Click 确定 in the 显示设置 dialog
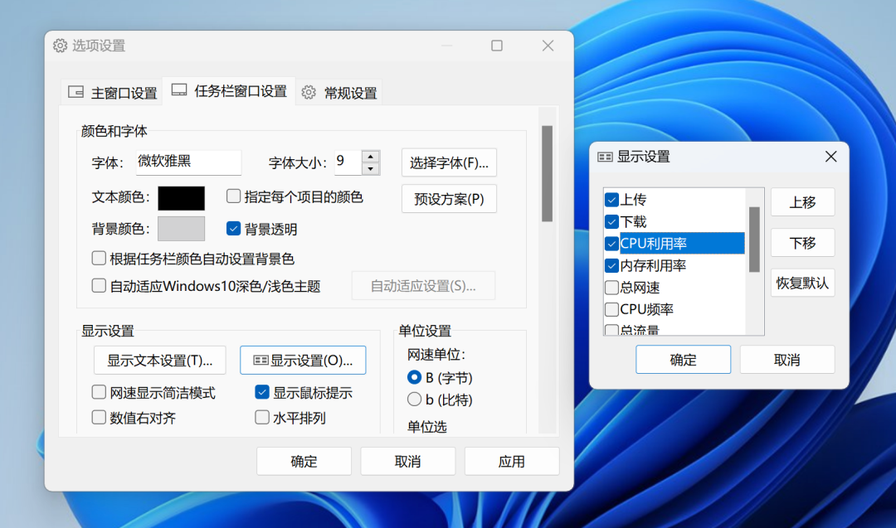This screenshot has height=528, width=896. click(684, 360)
